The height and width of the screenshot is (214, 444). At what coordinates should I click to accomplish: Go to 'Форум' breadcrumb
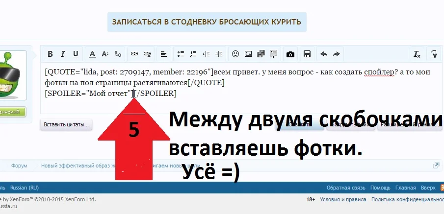click(19, 166)
